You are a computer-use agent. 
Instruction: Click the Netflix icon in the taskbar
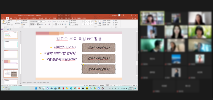[63, 88]
